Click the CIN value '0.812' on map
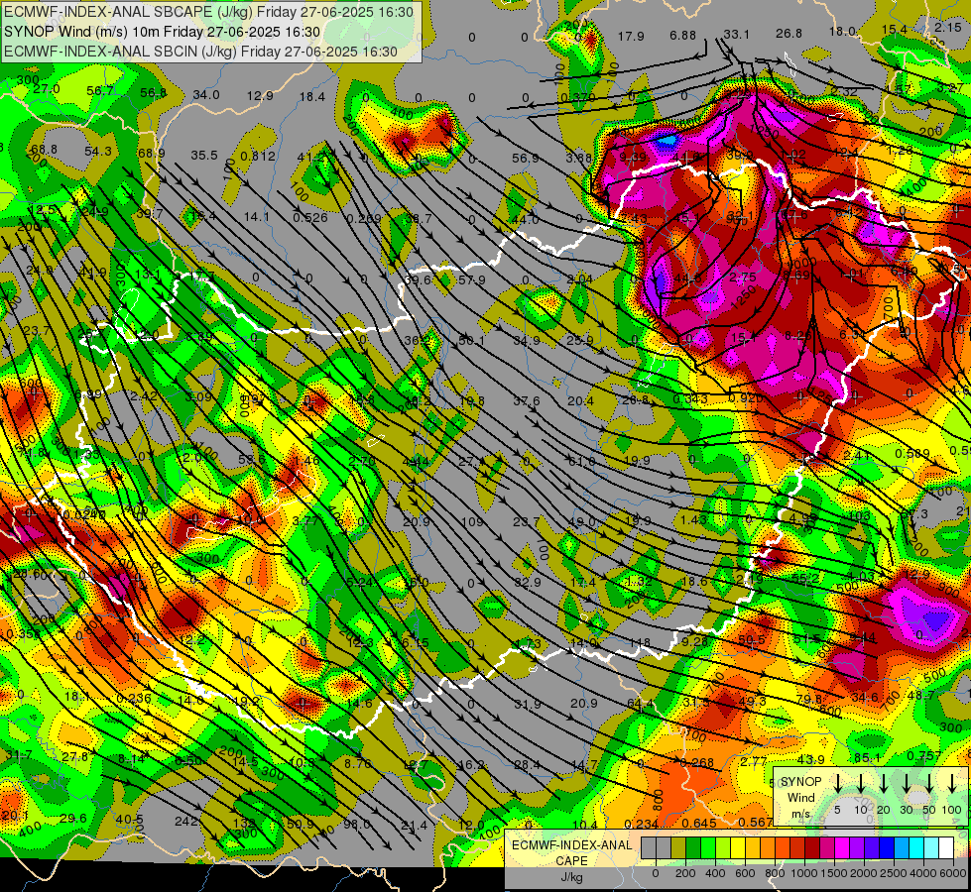 coord(258,156)
